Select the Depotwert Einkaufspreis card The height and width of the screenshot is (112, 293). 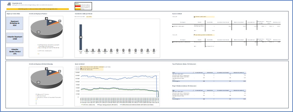tap(15, 23)
